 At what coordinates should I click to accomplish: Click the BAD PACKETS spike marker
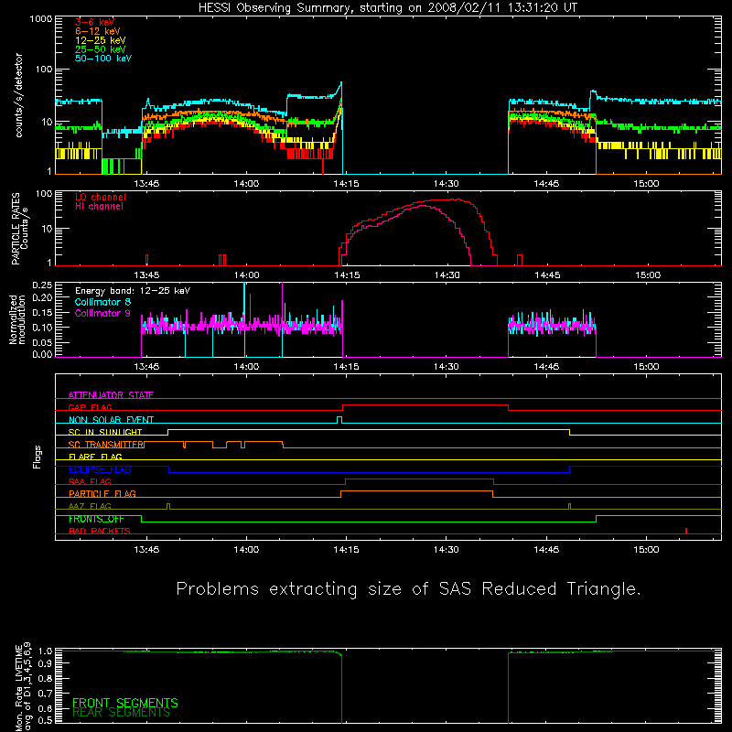point(685,531)
